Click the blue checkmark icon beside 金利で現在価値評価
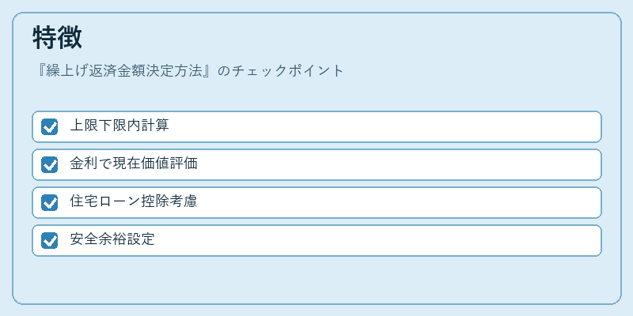 tap(49, 165)
